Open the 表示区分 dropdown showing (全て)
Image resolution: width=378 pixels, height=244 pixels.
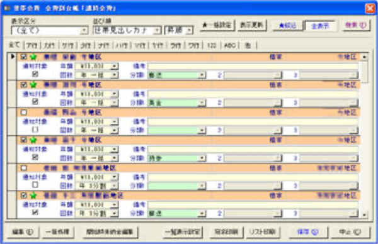tap(84, 31)
